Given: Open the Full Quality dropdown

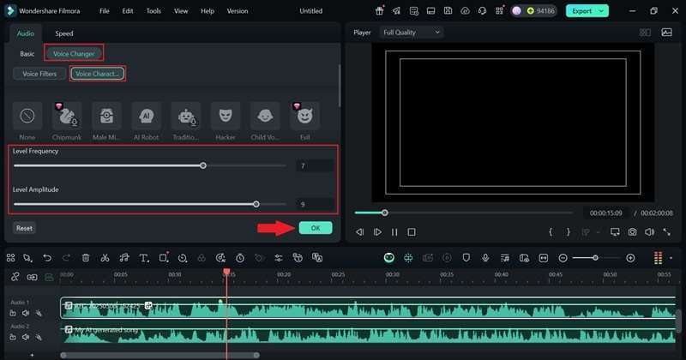Looking at the screenshot, I should [412, 33].
